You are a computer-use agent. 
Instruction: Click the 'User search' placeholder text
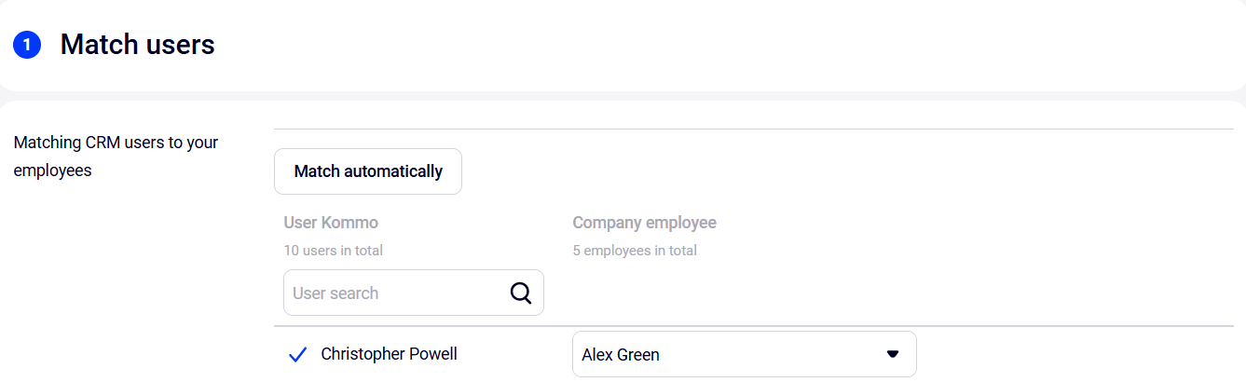[x=335, y=293]
